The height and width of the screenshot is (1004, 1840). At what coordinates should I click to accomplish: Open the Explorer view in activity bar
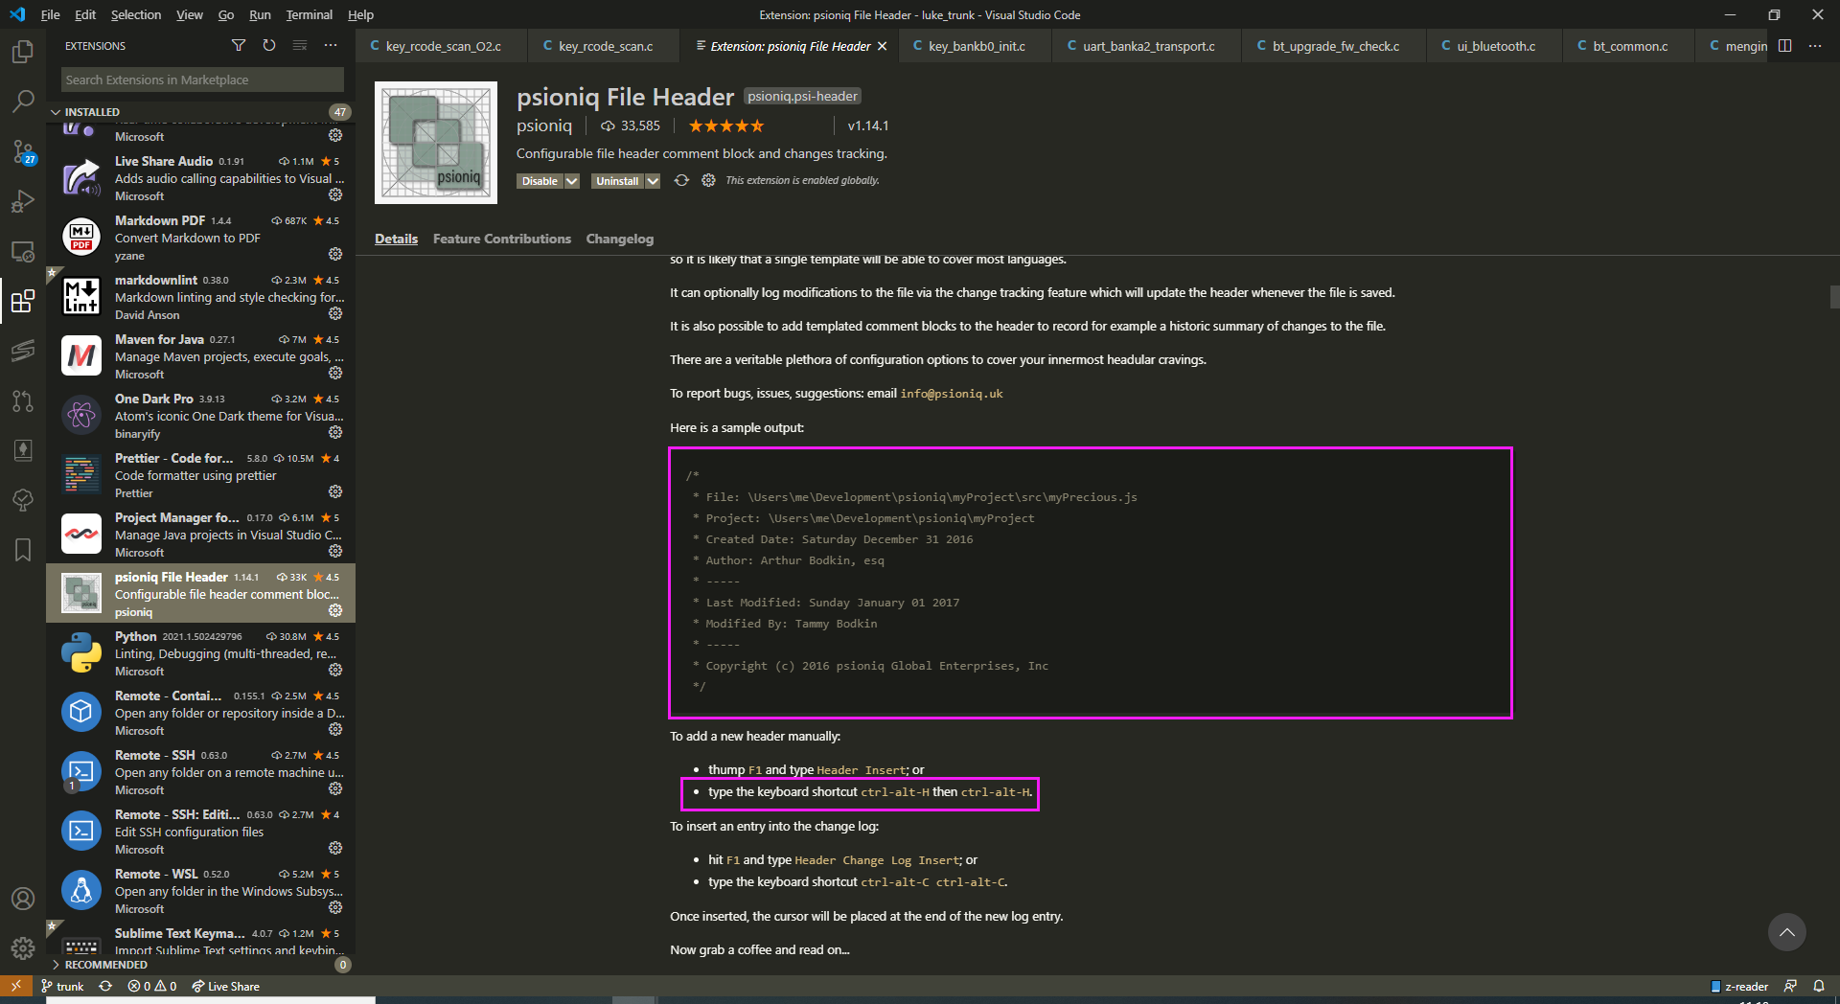(23, 51)
